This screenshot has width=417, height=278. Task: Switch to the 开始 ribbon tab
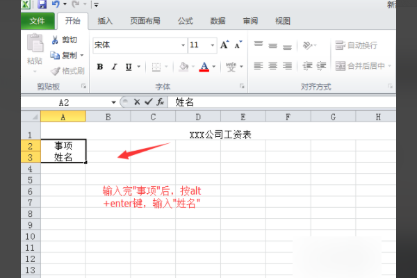(72, 21)
